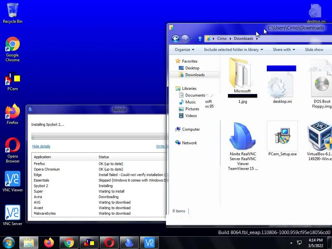The width and height of the screenshot is (332, 249).
Task: Open the Share with menu
Action: (284, 50)
